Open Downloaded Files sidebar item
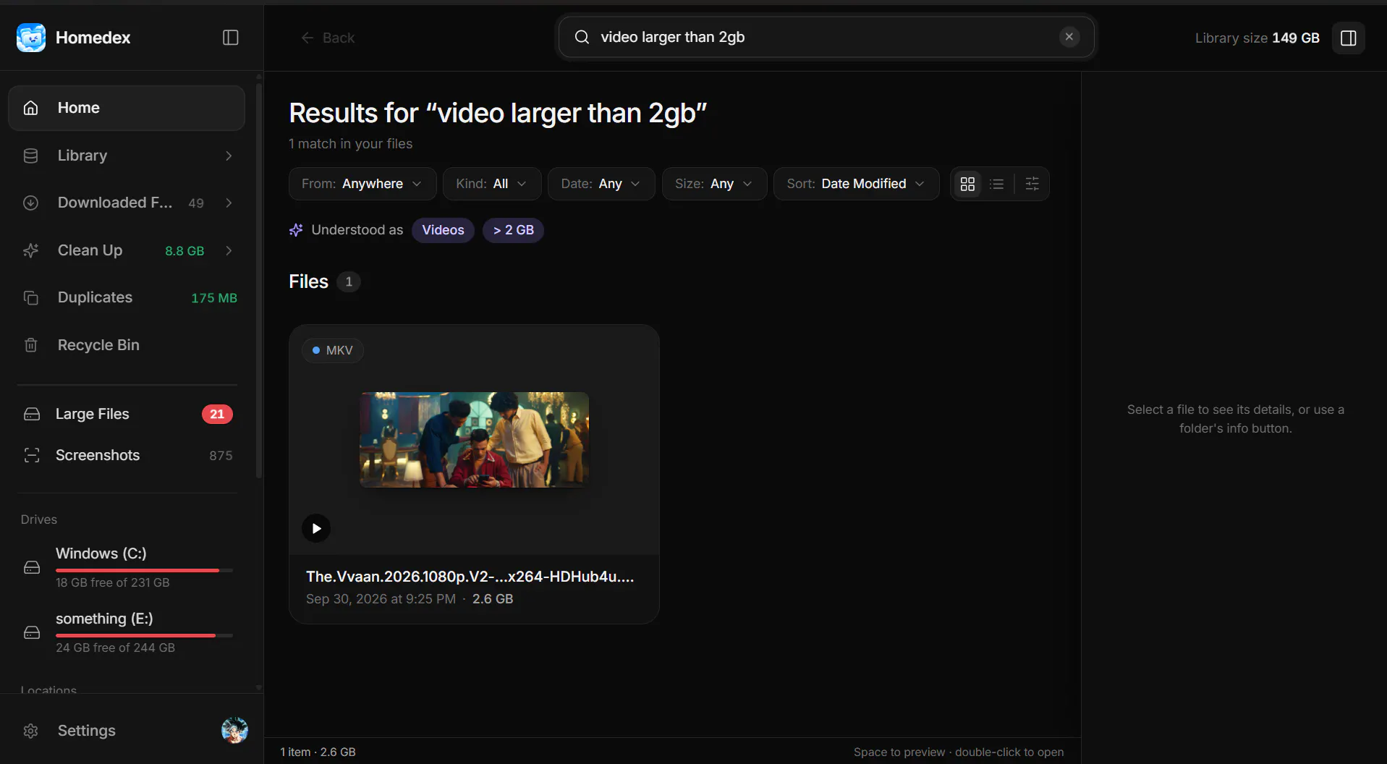This screenshot has height=764, width=1387. [127, 203]
